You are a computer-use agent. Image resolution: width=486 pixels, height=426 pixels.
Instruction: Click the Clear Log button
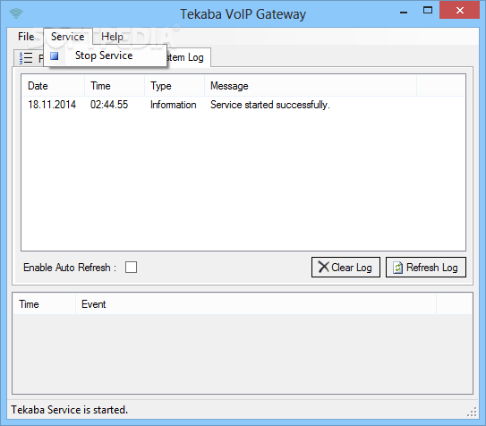[x=345, y=267]
